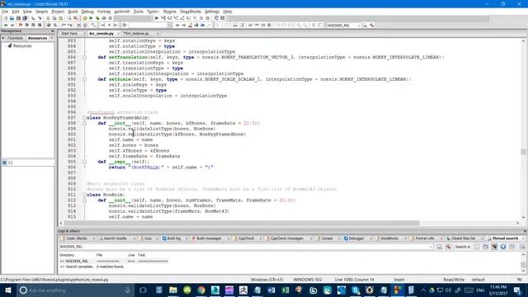Toggle search in project files option

pos(494,247)
